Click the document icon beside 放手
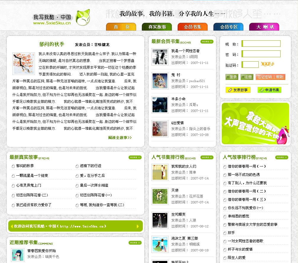Image resolution: width=298 pixels, height=263 pixels. point(225,233)
